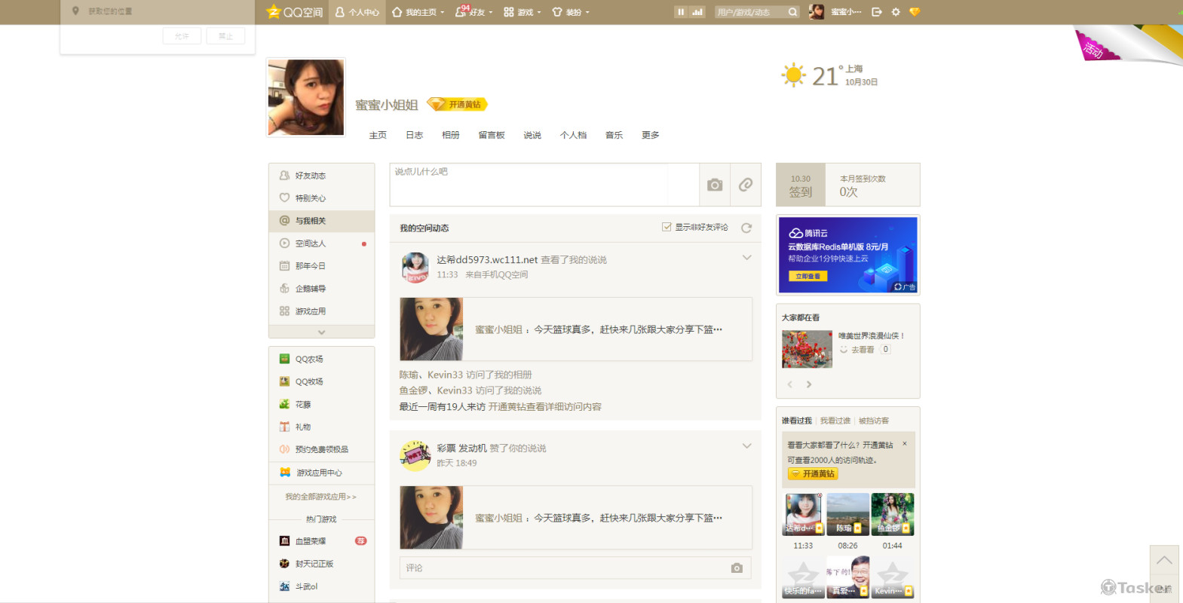This screenshot has height=603, width=1183.
Task: Open dropdown arrow on 彩票 发动机 feed post
Action: pos(746,446)
